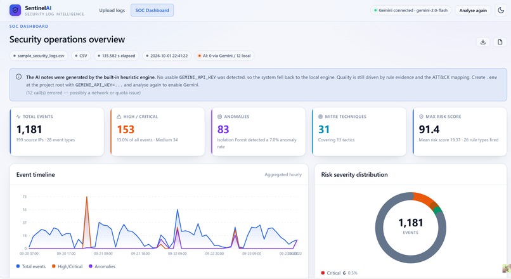
Task: Click the Risk severity distribution heading
Action: (354, 175)
